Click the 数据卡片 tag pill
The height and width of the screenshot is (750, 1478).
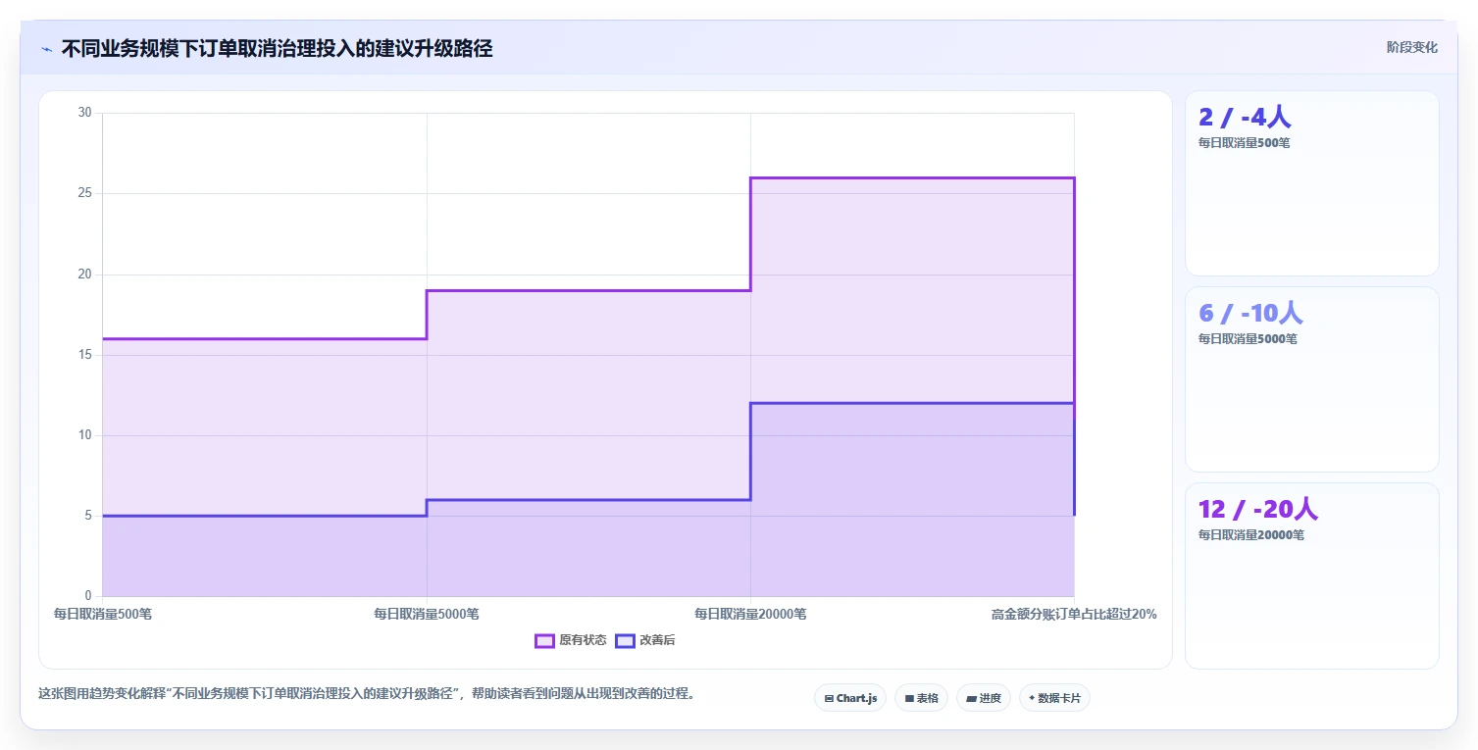click(1054, 698)
